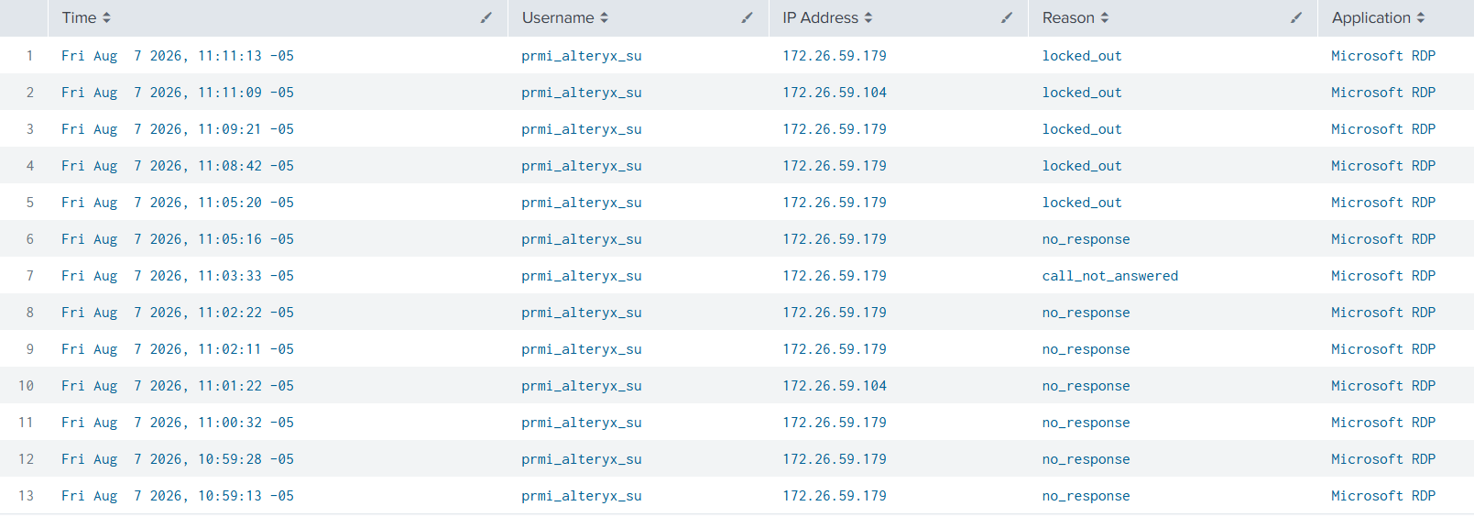Sort by the Application column header

1379,17
